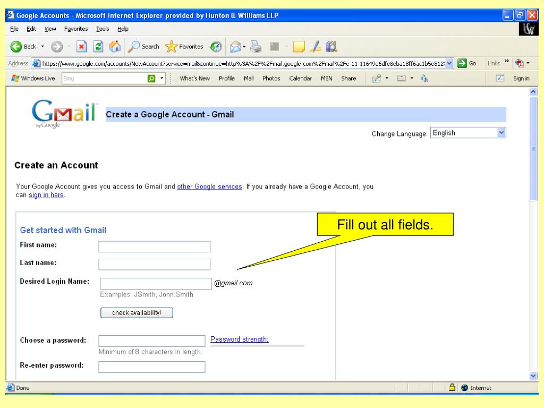The width and height of the screenshot is (544, 408).
Task: Expand the address bar URL dropdown
Action: [x=449, y=63]
